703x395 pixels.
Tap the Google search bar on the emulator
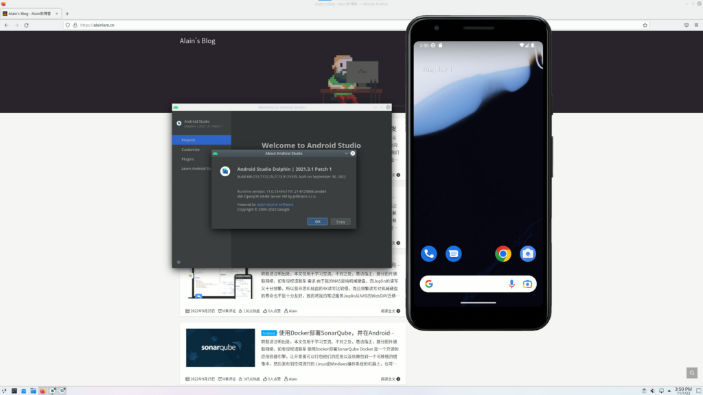(478, 284)
